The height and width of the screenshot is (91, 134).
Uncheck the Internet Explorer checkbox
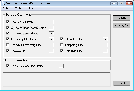(x=62, y=39)
